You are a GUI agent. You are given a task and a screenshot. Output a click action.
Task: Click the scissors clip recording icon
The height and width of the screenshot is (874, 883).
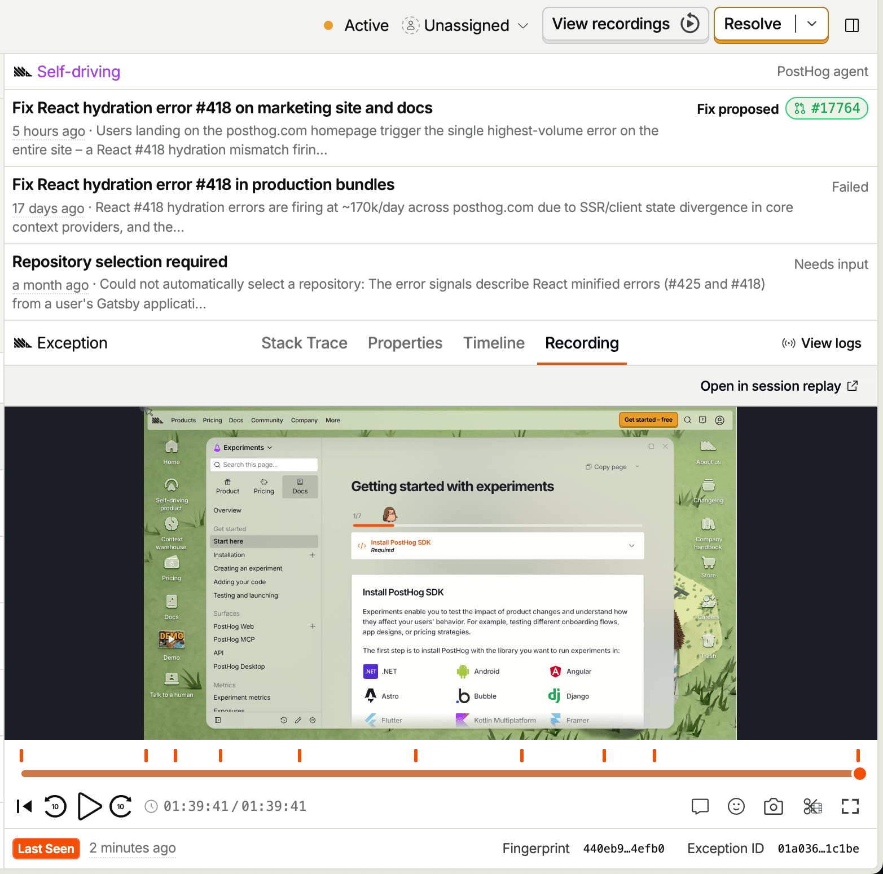[x=812, y=806]
